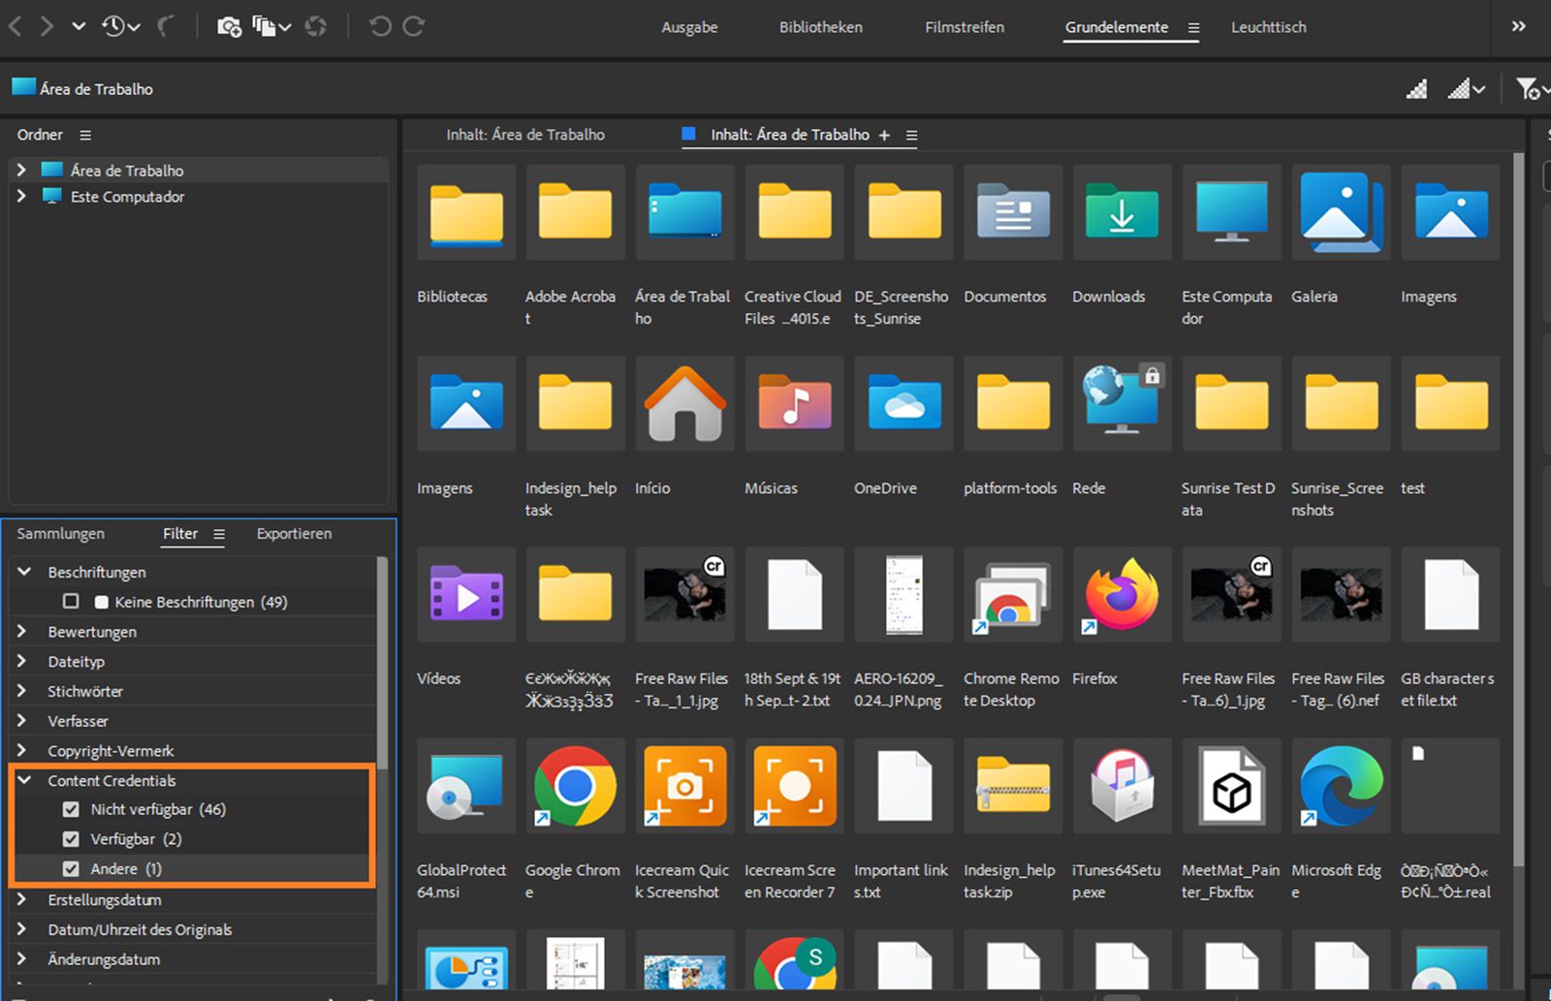Open the Sammlungen panel tab

[60, 534]
